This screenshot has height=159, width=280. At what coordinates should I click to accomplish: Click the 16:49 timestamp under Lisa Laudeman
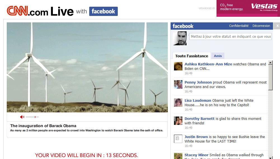click(189, 110)
